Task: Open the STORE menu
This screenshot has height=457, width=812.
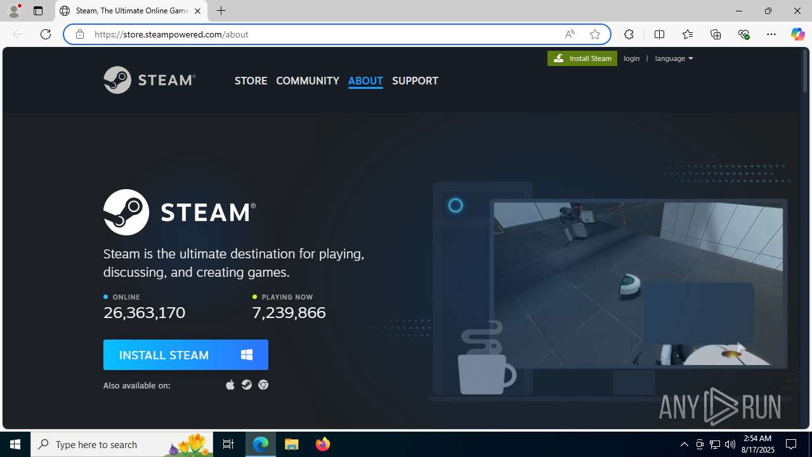Action: [x=251, y=81]
